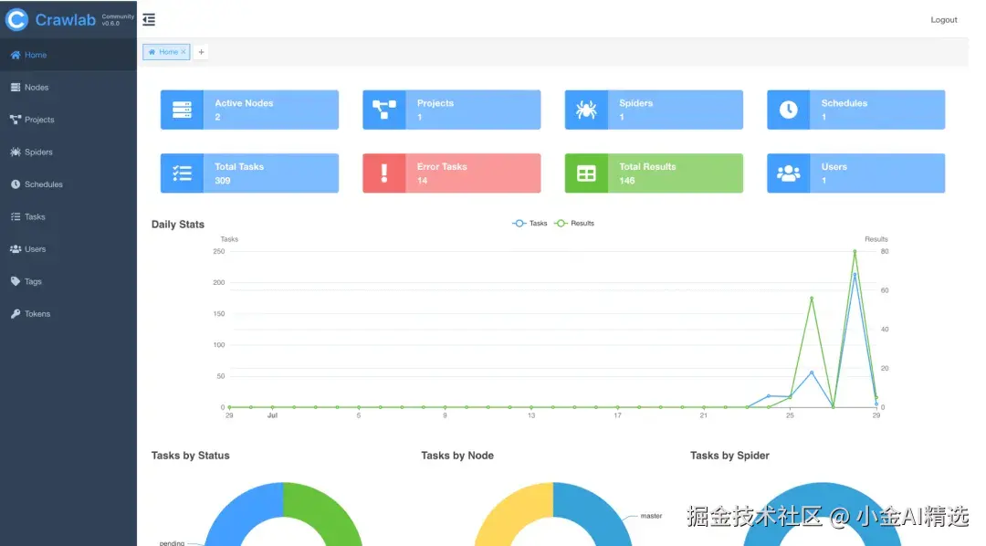Screen dimensions: 986x546
Task: Click the Users label in the sidebar
Action: tap(36, 249)
